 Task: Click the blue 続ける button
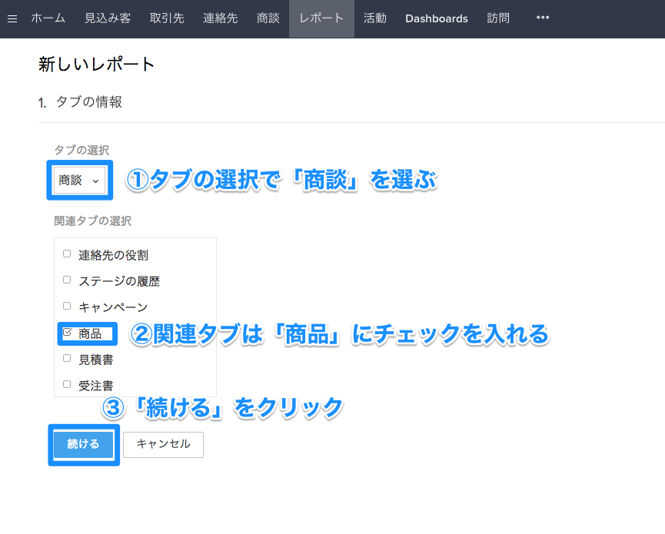click(x=83, y=444)
